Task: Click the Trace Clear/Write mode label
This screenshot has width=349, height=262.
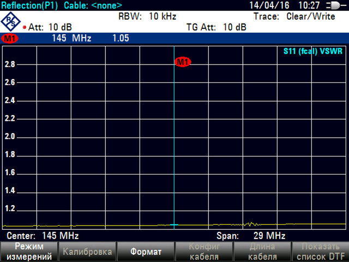Action: click(x=294, y=16)
